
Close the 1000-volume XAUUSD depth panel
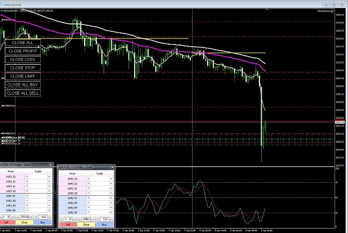pyautogui.click(x=112, y=167)
